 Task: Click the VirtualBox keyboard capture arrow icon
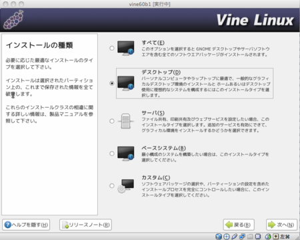276,237
